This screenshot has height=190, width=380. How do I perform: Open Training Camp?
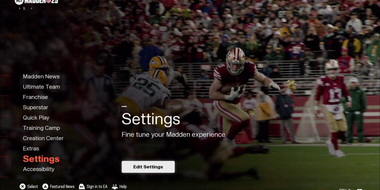click(x=41, y=128)
